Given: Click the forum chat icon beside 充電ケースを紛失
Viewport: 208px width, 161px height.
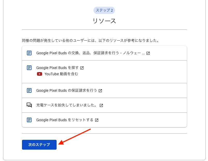Looking at the screenshot, I should (x=29, y=105).
